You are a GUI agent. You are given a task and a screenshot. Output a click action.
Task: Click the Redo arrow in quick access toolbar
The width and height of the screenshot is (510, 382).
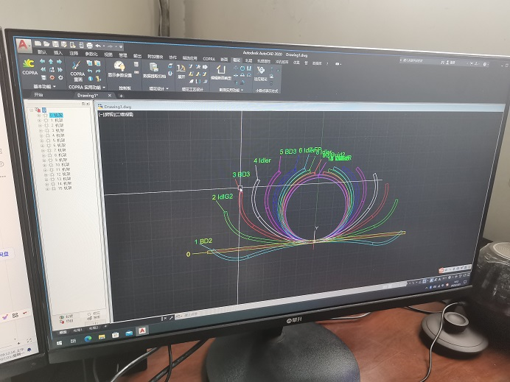click(111, 46)
